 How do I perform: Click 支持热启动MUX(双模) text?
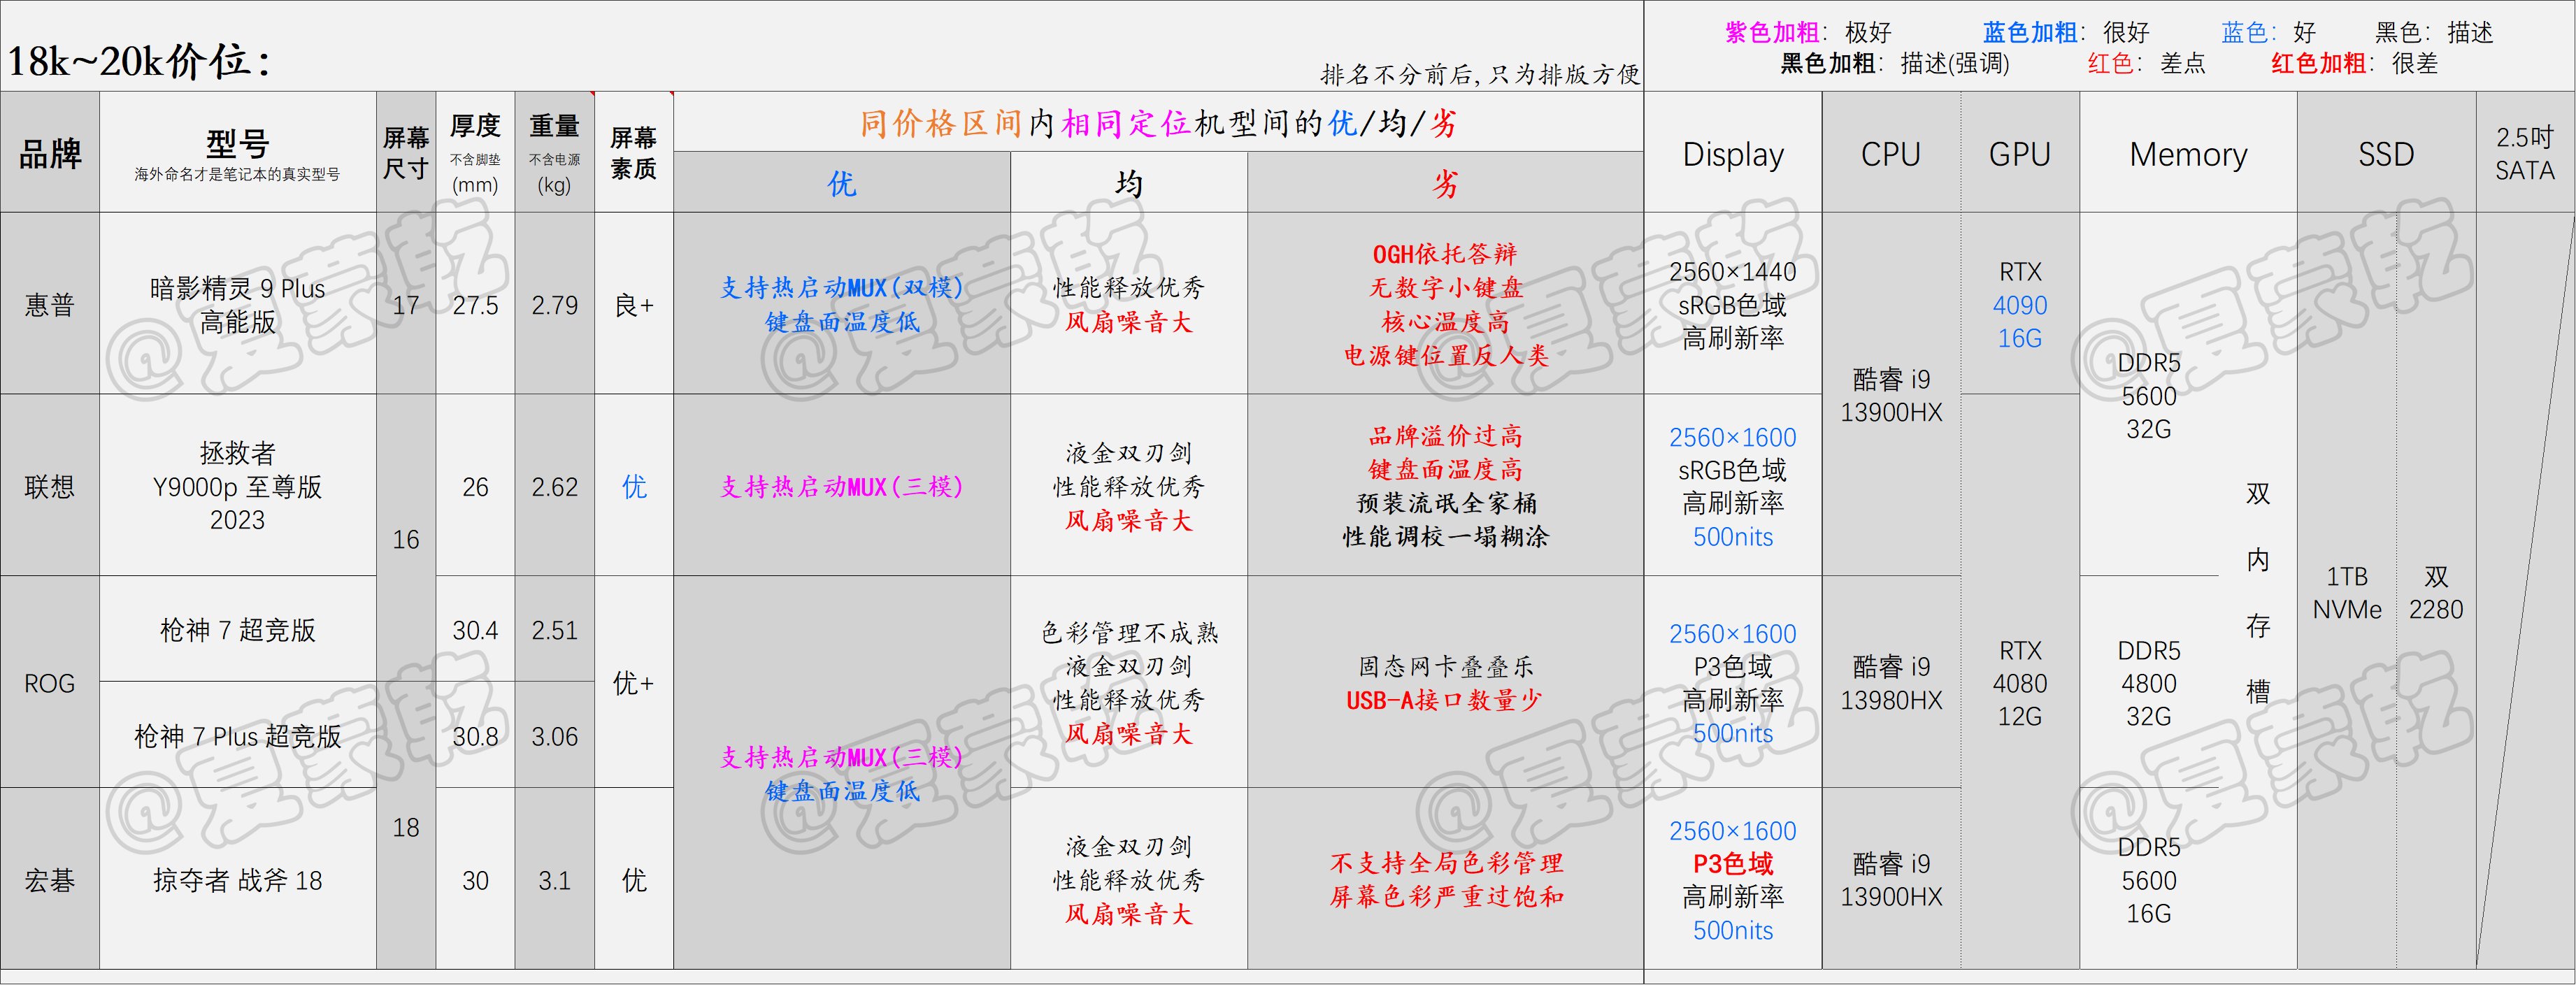click(842, 288)
